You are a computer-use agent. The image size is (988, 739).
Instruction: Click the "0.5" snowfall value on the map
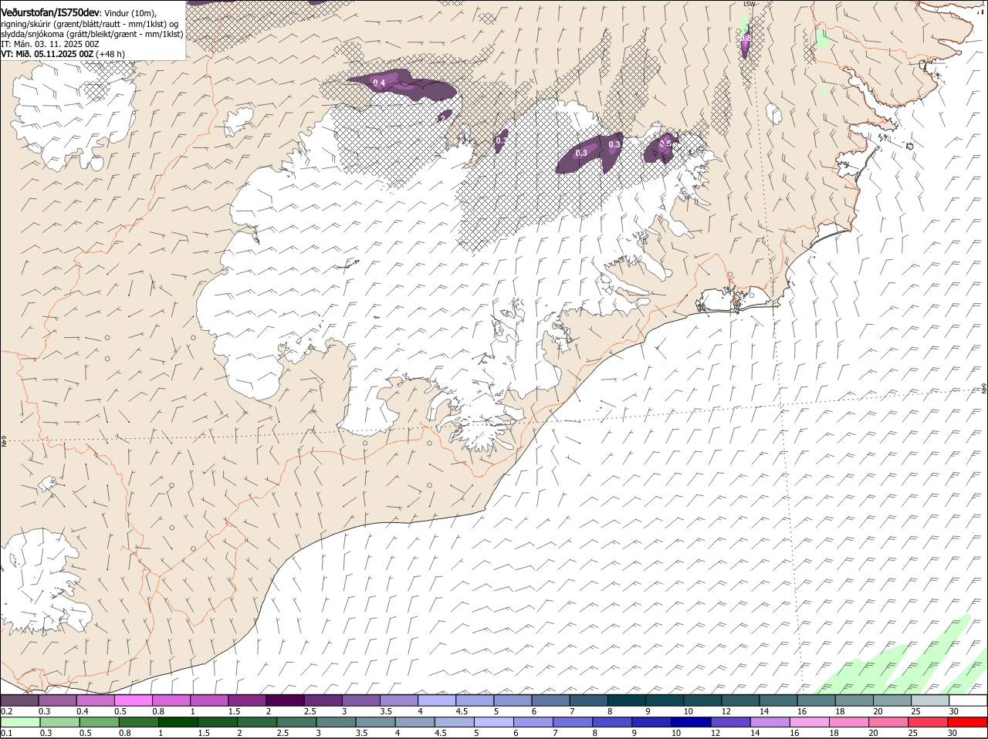click(666, 143)
